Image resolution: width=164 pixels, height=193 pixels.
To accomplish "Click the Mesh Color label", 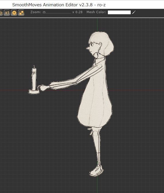I will [x=96, y=12].
